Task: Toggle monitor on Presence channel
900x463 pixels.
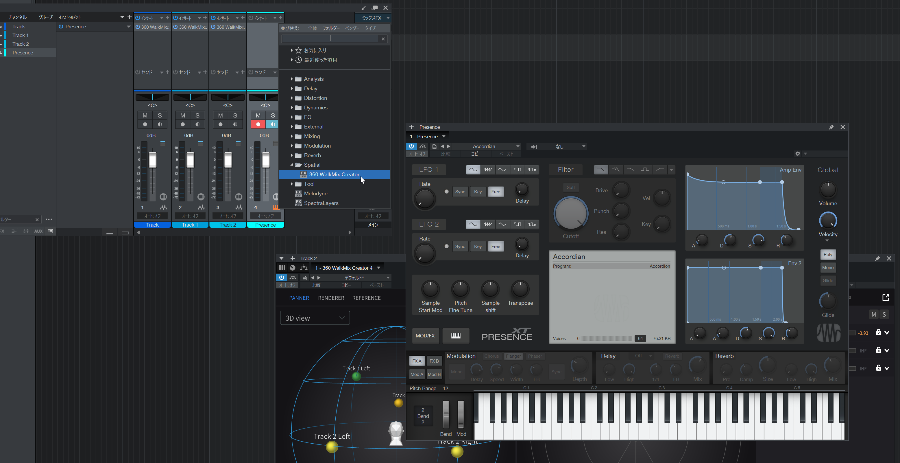Action: 272,124
